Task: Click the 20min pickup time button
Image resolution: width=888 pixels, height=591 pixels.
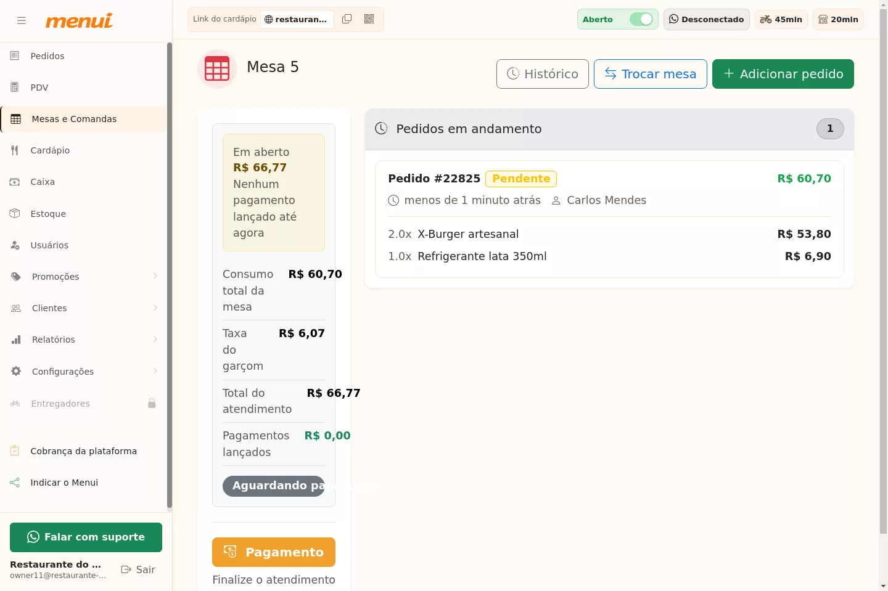Action: click(x=839, y=19)
